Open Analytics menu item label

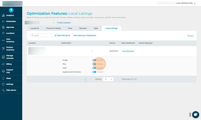point(10,15)
